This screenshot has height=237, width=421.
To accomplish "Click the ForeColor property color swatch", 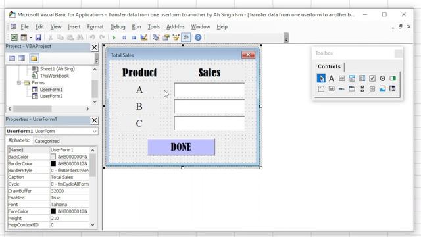I will (x=53, y=211).
